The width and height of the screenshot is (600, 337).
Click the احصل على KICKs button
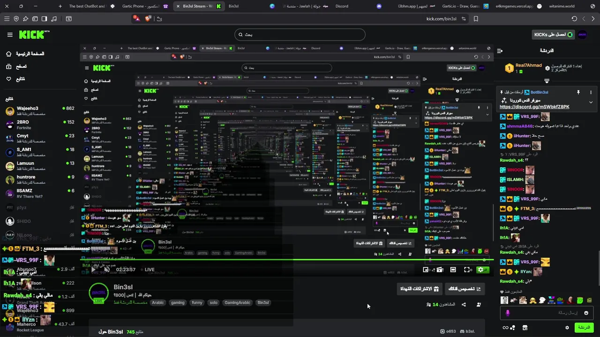(554, 35)
